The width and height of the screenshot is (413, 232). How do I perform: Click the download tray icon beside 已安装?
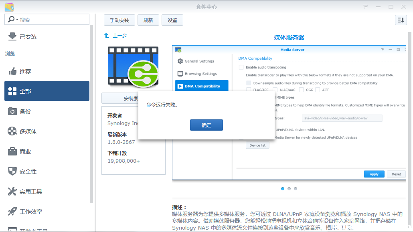(x=12, y=36)
